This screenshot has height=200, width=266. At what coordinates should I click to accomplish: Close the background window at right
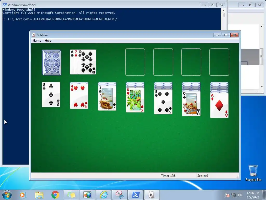(260, 5)
